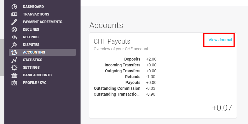The image size is (248, 124).
Task: Click the left edge scrollbar handle
Action: pos(2,58)
